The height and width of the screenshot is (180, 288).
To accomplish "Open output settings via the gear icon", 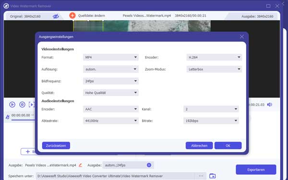I will point(149,165).
